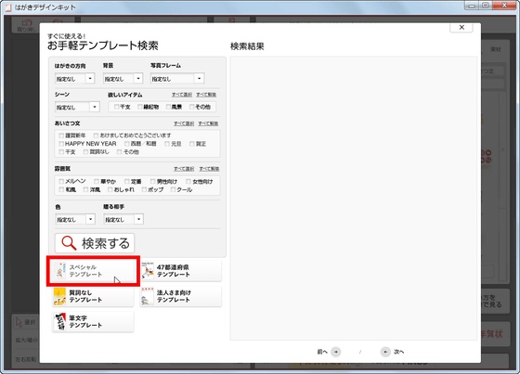
Task: Click すべて解除 link for 雰囲気
Action: coord(209,169)
